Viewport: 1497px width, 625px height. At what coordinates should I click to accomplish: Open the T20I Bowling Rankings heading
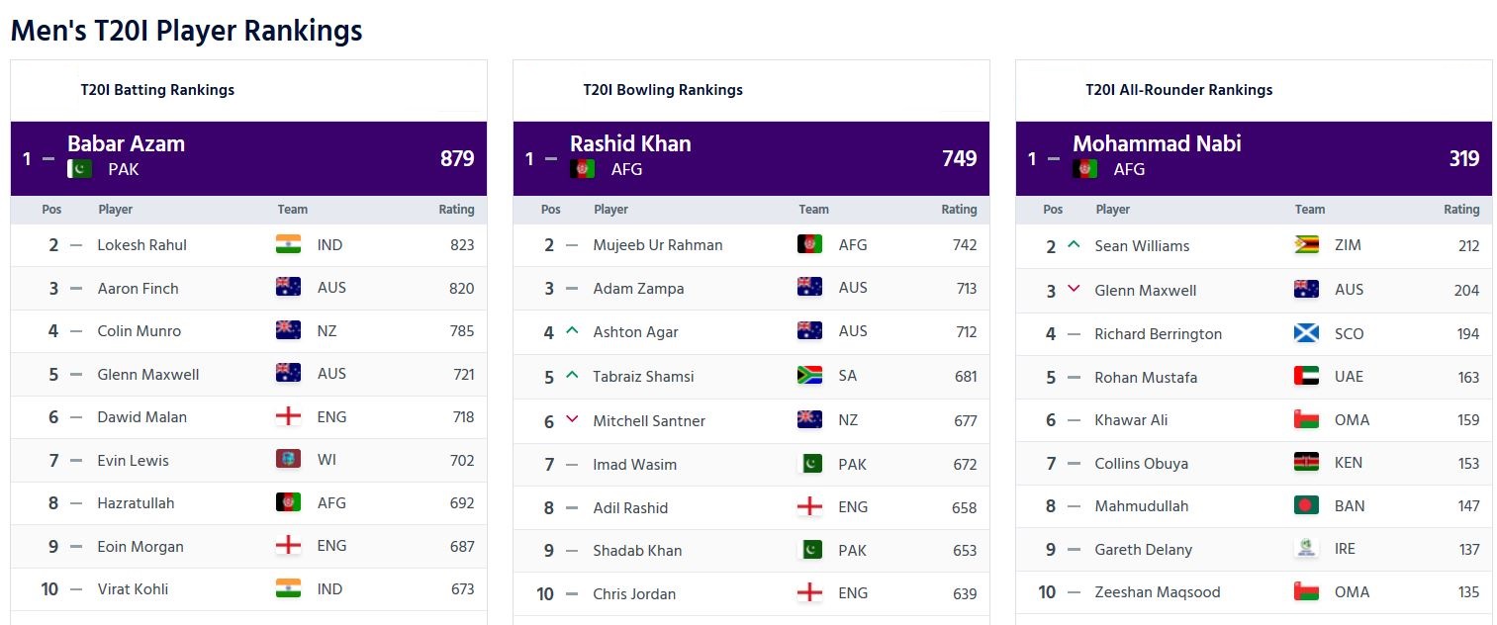tap(663, 90)
